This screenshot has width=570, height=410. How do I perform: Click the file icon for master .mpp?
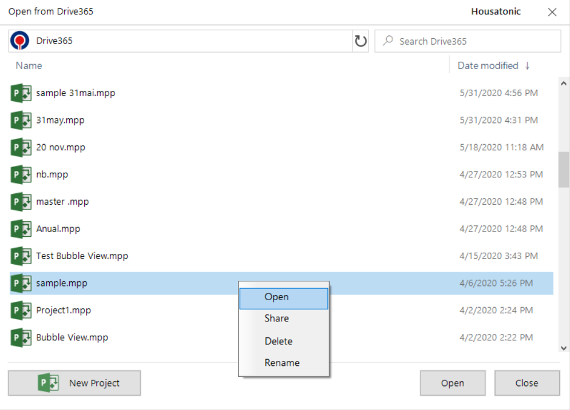click(x=21, y=201)
